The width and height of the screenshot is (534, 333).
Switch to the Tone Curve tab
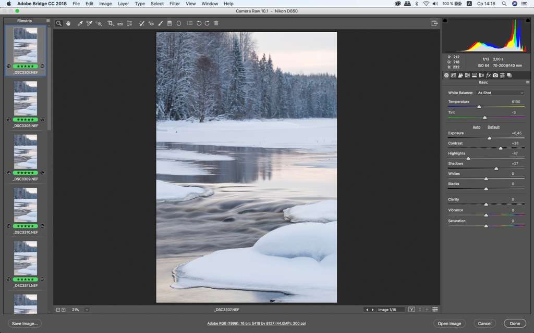pyautogui.click(x=453, y=75)
